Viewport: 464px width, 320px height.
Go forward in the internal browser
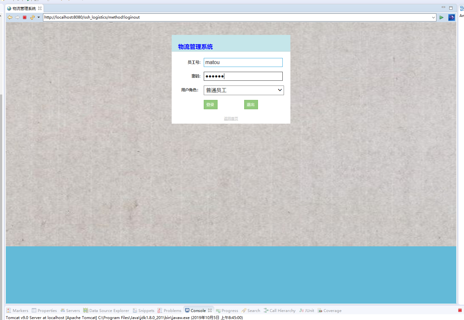pyautogui.click(x=17, y=17)
